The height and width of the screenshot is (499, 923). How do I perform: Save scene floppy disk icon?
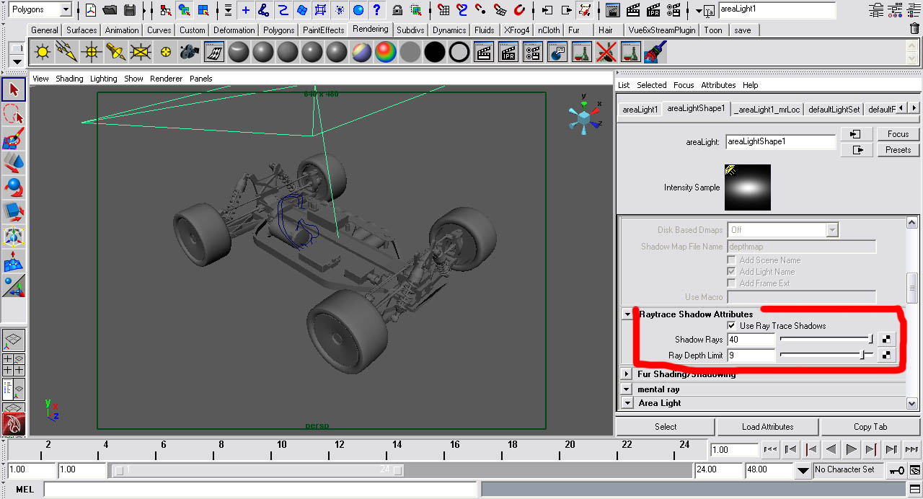coord(130,10)
